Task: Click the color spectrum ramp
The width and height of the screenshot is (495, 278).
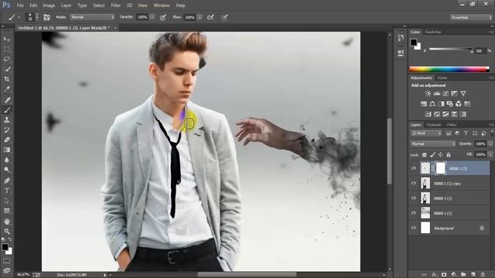Action: click(x=449, y=69)
